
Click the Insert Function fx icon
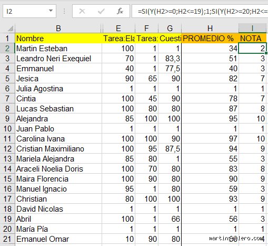tap(120, 11)
